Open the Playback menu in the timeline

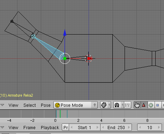click(50, 128)
